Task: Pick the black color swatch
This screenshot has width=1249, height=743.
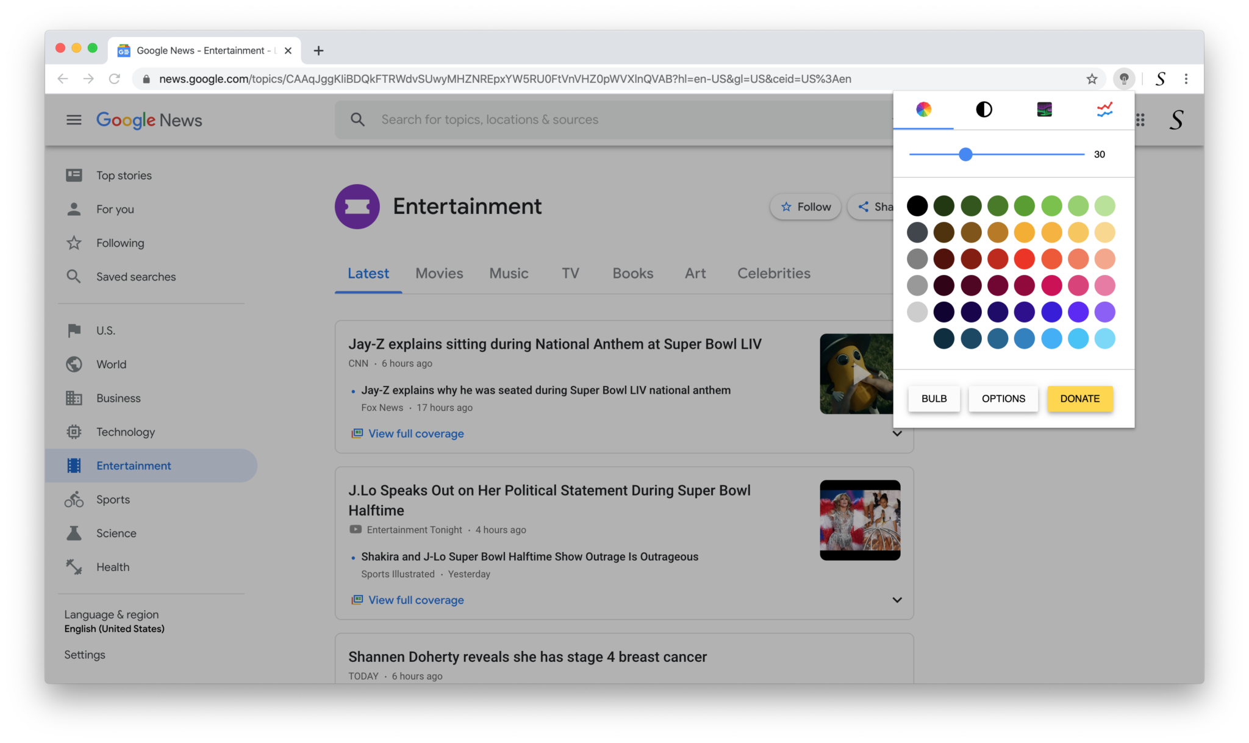Action: click(917, 206)
